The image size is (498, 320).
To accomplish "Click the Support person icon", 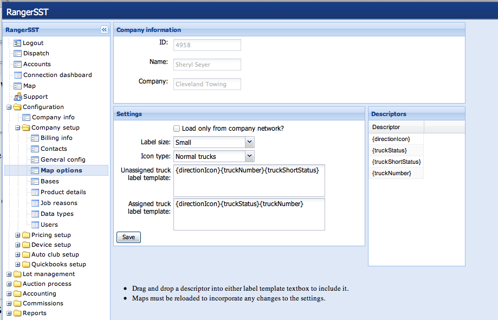I will point(17,97).
